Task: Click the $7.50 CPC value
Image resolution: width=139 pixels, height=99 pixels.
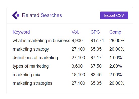Action: (x=96, y=66)
